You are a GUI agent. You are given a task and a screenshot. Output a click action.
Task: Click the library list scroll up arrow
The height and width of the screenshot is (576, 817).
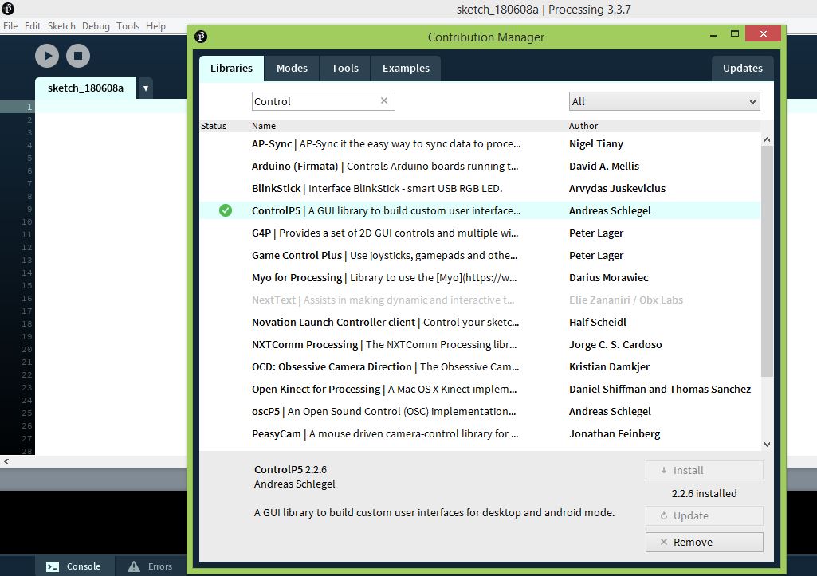click(x=767, y=139)
